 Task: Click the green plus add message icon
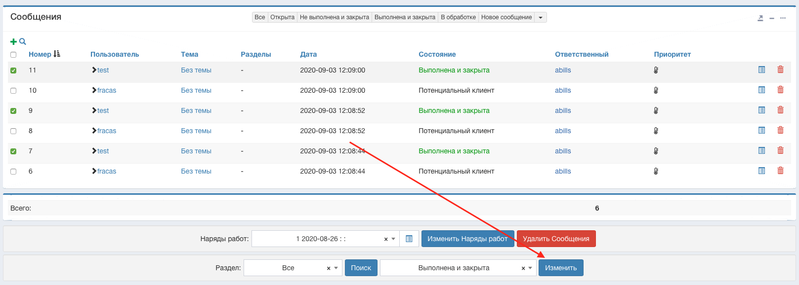[13, 42]
